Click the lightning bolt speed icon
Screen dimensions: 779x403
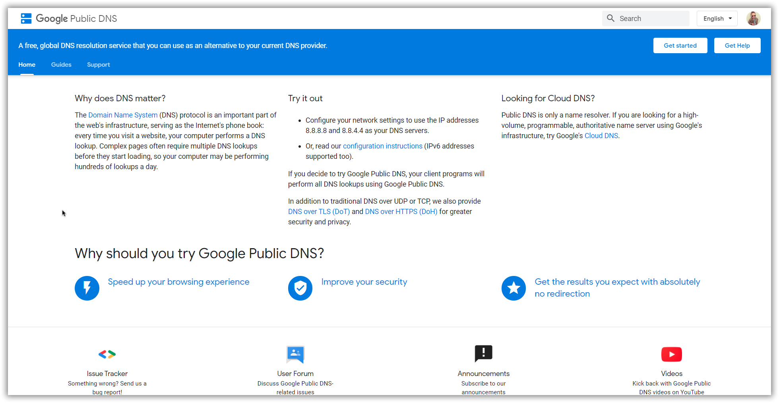click(87, 288)
